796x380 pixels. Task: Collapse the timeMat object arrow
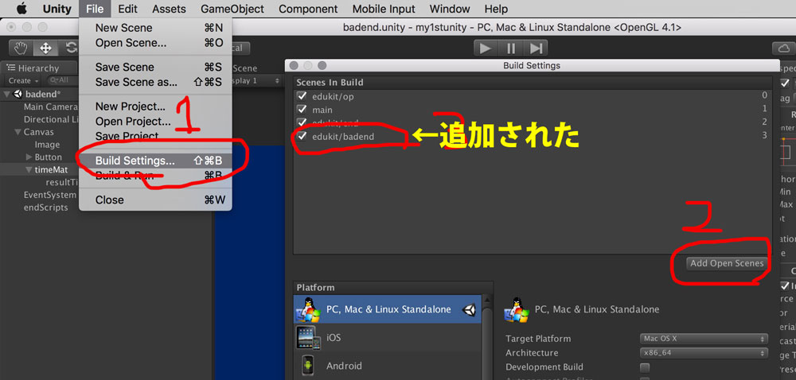29,170
